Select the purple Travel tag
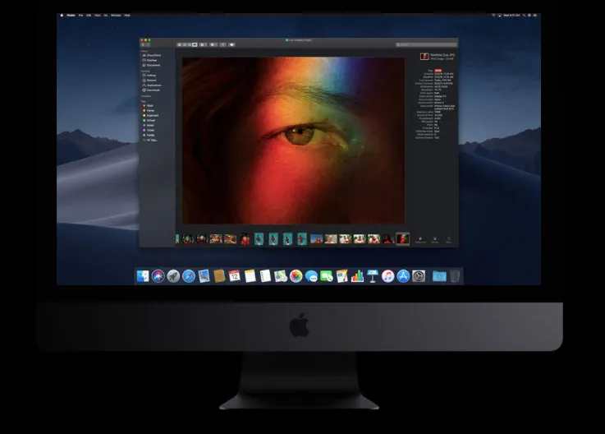The image size is (605, 434). [149, 130]
